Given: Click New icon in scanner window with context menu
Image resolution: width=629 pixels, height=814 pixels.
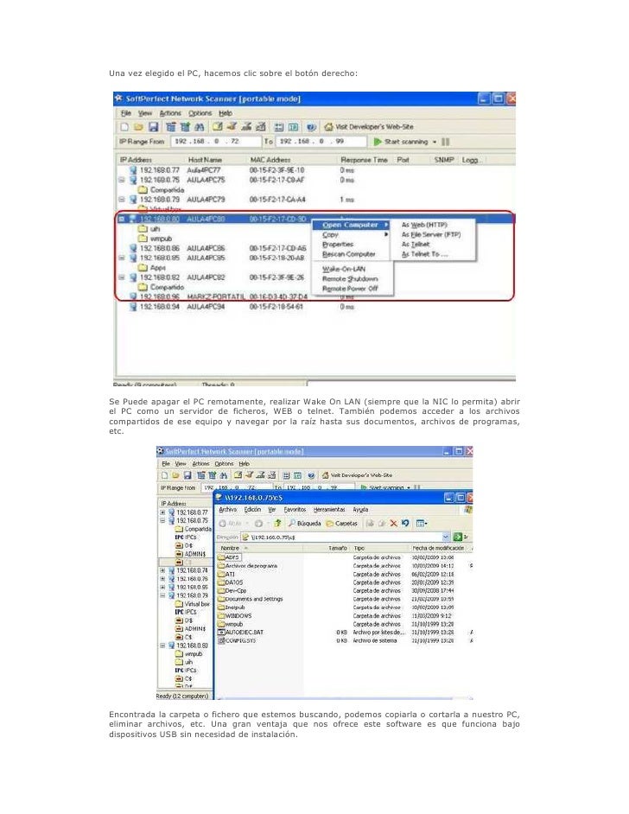Looking at the screenshot, I should [124, 127].
